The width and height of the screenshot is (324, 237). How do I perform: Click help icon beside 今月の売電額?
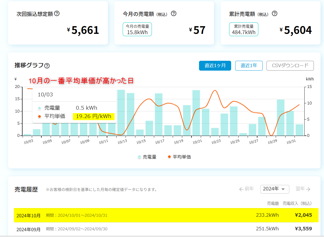point(174,14)
